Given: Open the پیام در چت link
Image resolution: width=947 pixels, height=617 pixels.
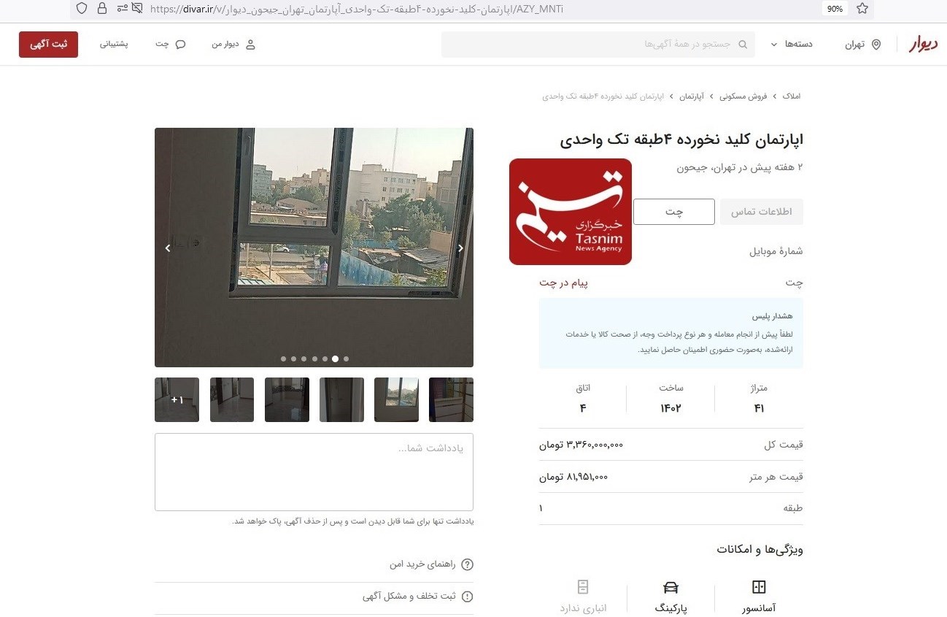Looking at the screenshot, I should tap(563, 283).
